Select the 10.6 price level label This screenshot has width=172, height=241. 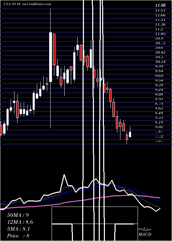click(x=159, y=48)
